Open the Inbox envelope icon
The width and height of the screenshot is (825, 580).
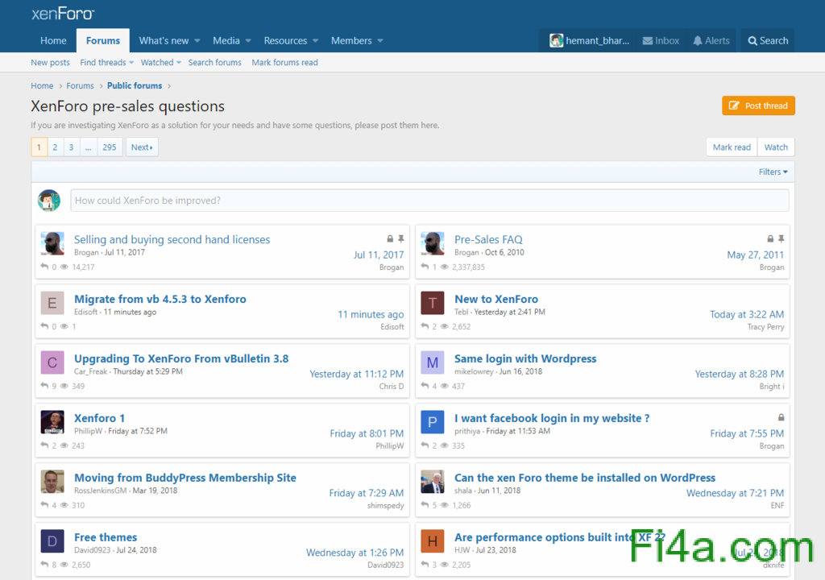(x=648, y=41)
